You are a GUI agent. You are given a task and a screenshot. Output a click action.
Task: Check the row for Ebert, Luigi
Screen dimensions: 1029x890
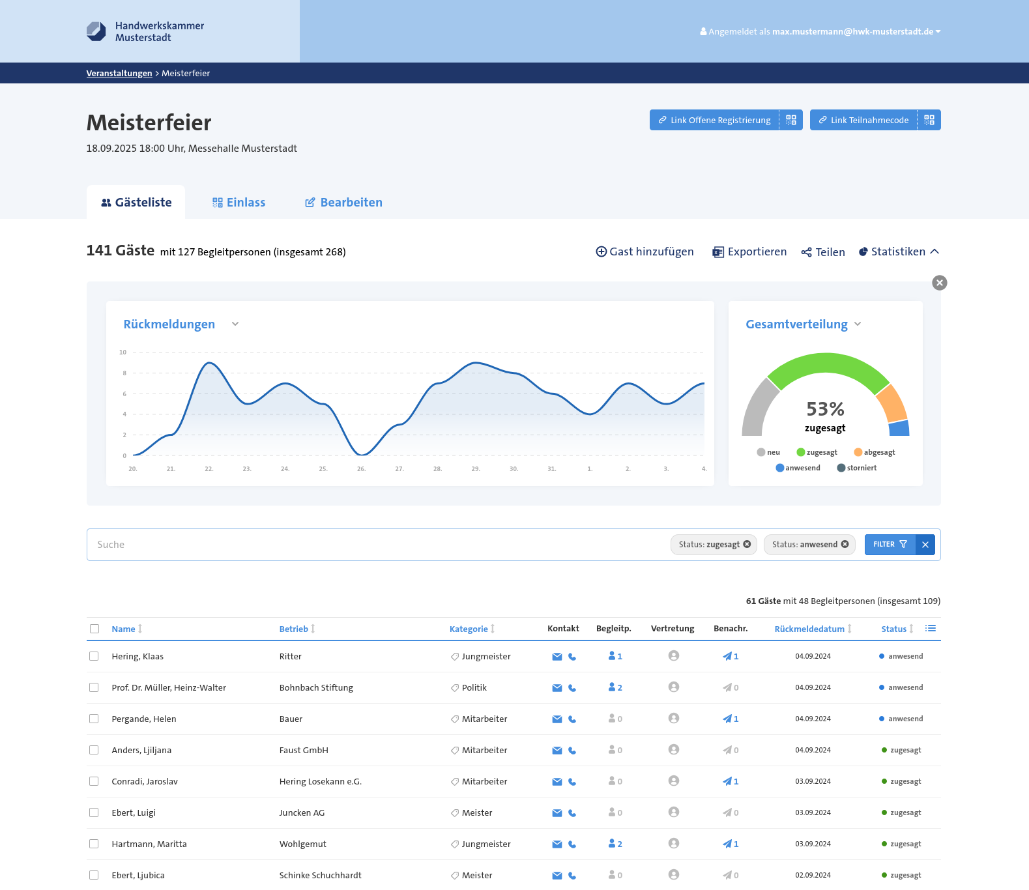point(94,812)
